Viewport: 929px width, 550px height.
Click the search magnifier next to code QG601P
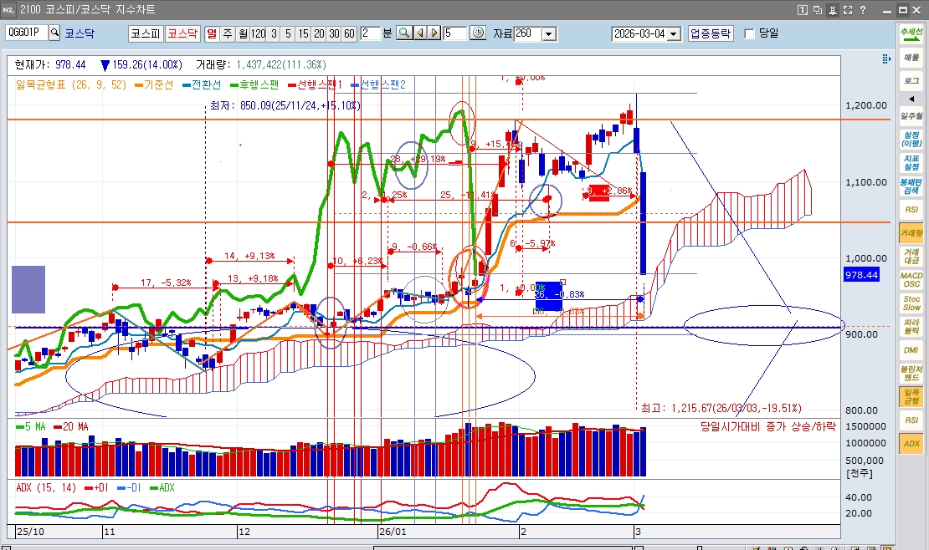pos(55,33)
